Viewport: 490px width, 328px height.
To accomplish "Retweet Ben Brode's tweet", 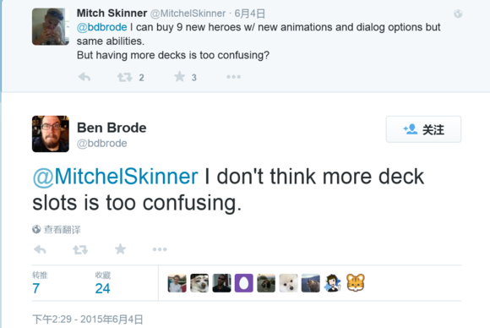I will (80, 249).
